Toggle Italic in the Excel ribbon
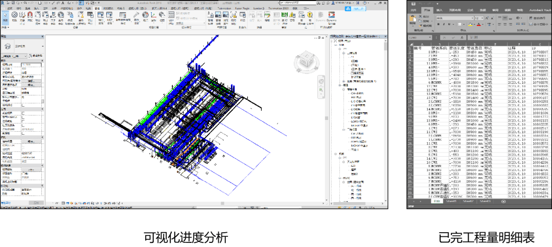 point(444,24)
